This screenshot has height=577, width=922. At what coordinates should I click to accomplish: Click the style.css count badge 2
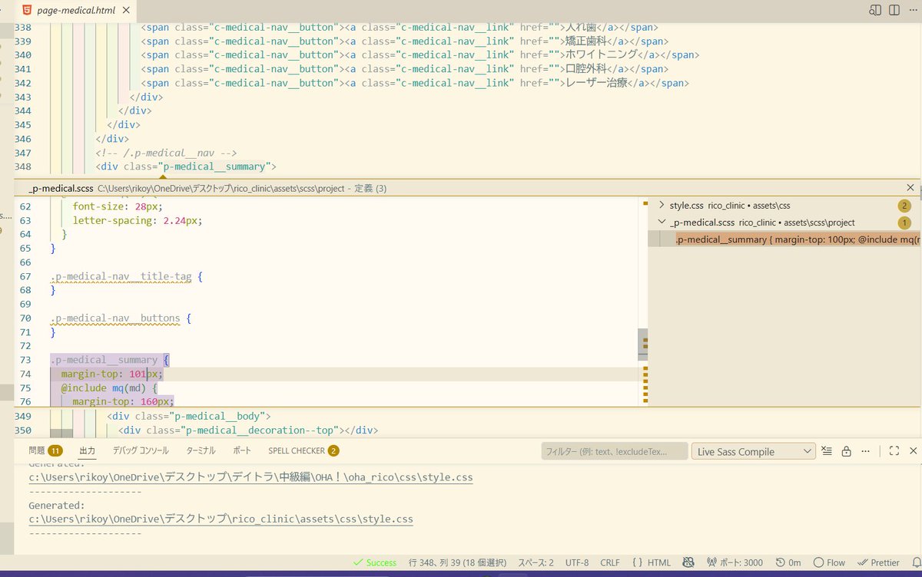point(904,206)
